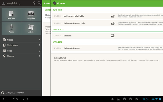Open the search magnifier icon

pos(39,3)
